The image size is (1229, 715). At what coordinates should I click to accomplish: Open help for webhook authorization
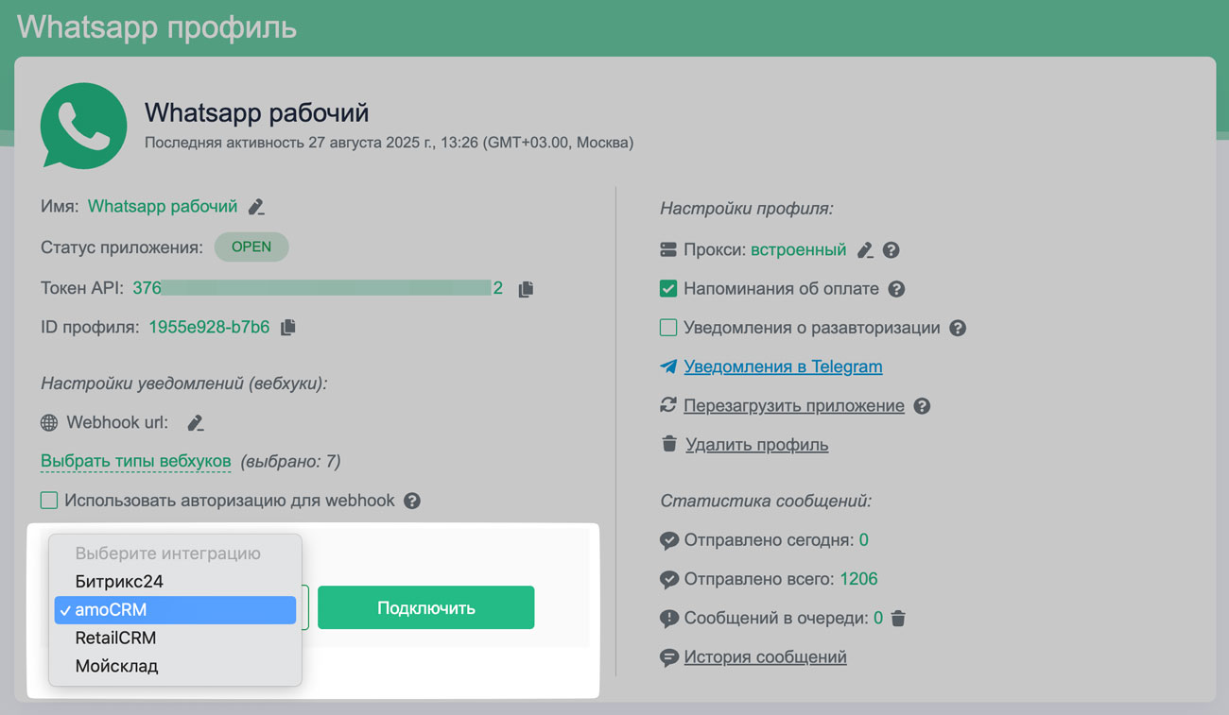411,501
